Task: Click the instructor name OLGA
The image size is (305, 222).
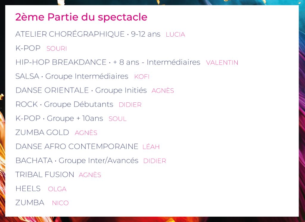Action: 57,189
